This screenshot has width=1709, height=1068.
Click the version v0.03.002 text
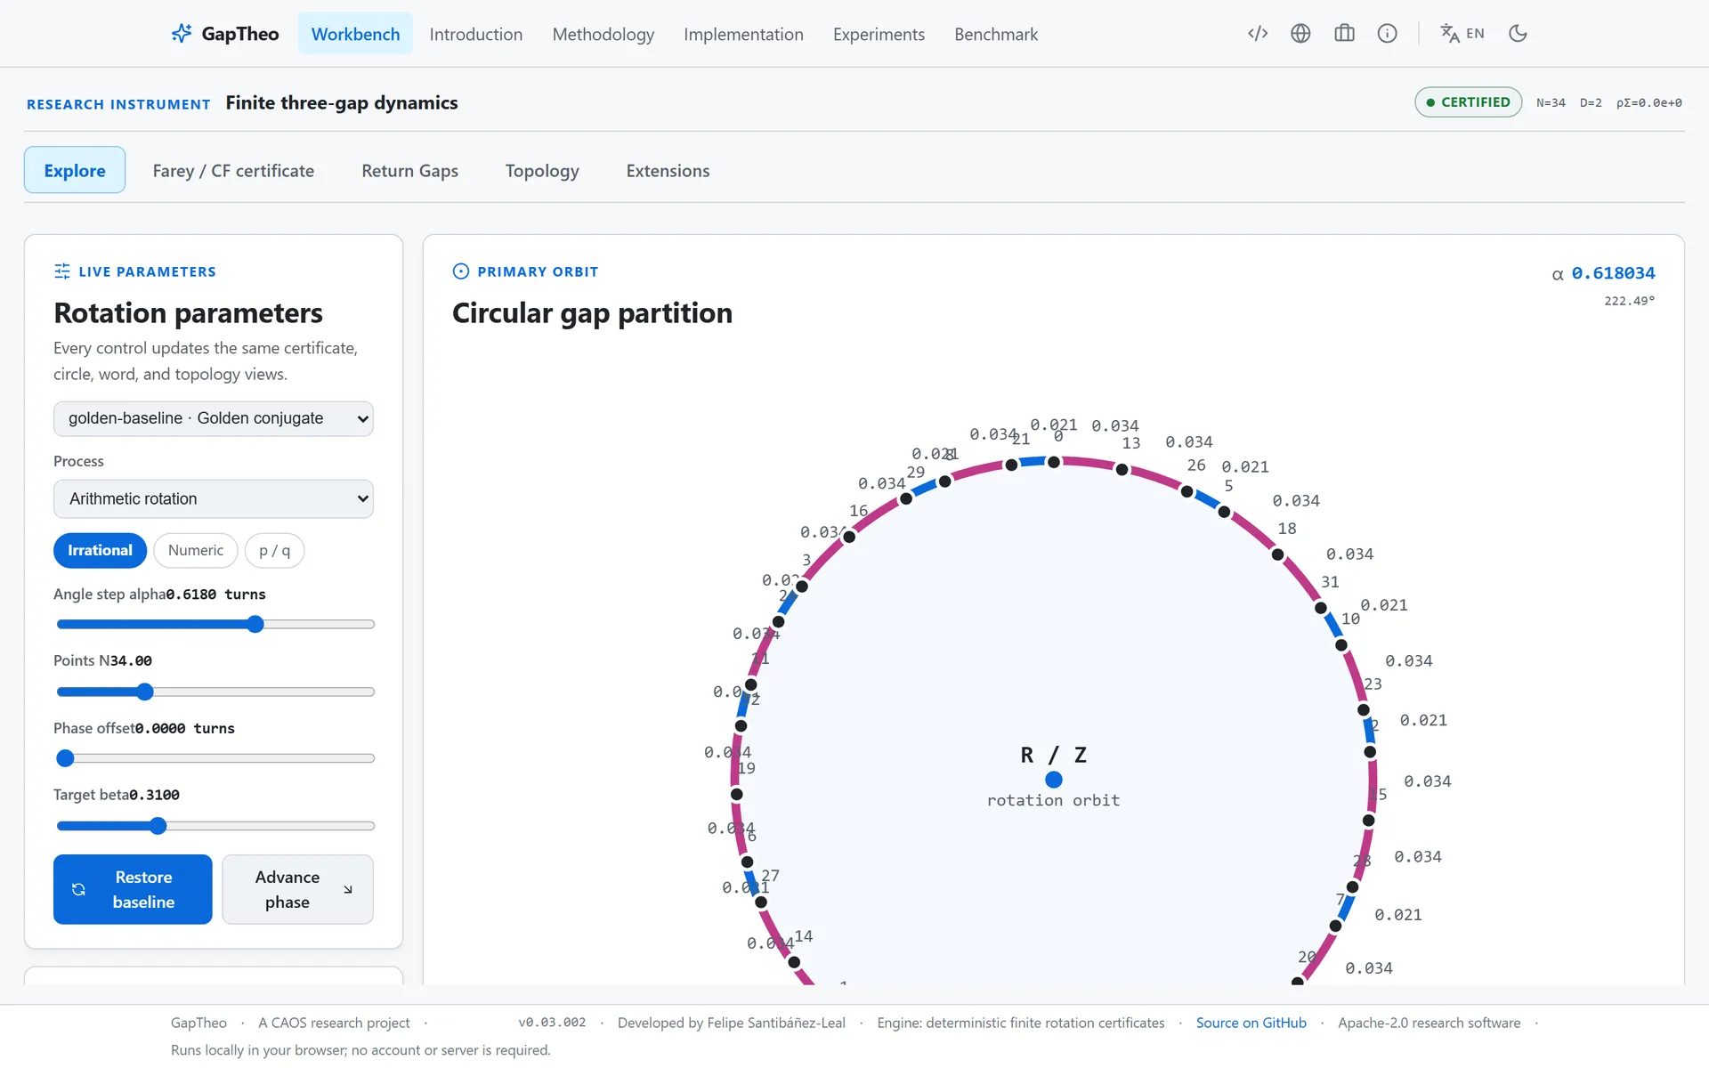click(552, 1023)
